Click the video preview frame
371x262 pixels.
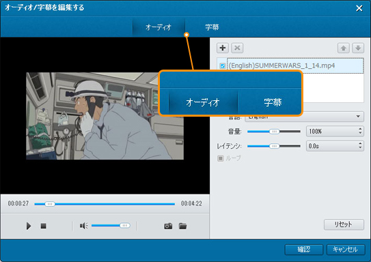click(105, 116)
